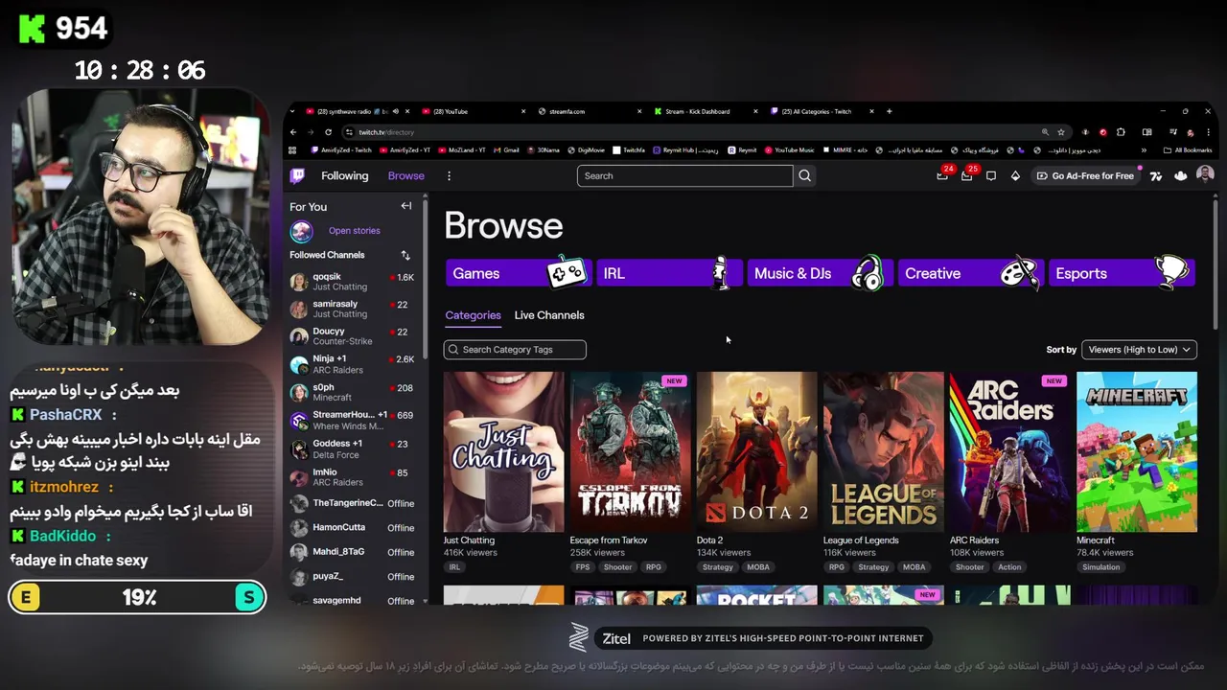Open Prime loot icon with 24 badge

coord(943,175)
